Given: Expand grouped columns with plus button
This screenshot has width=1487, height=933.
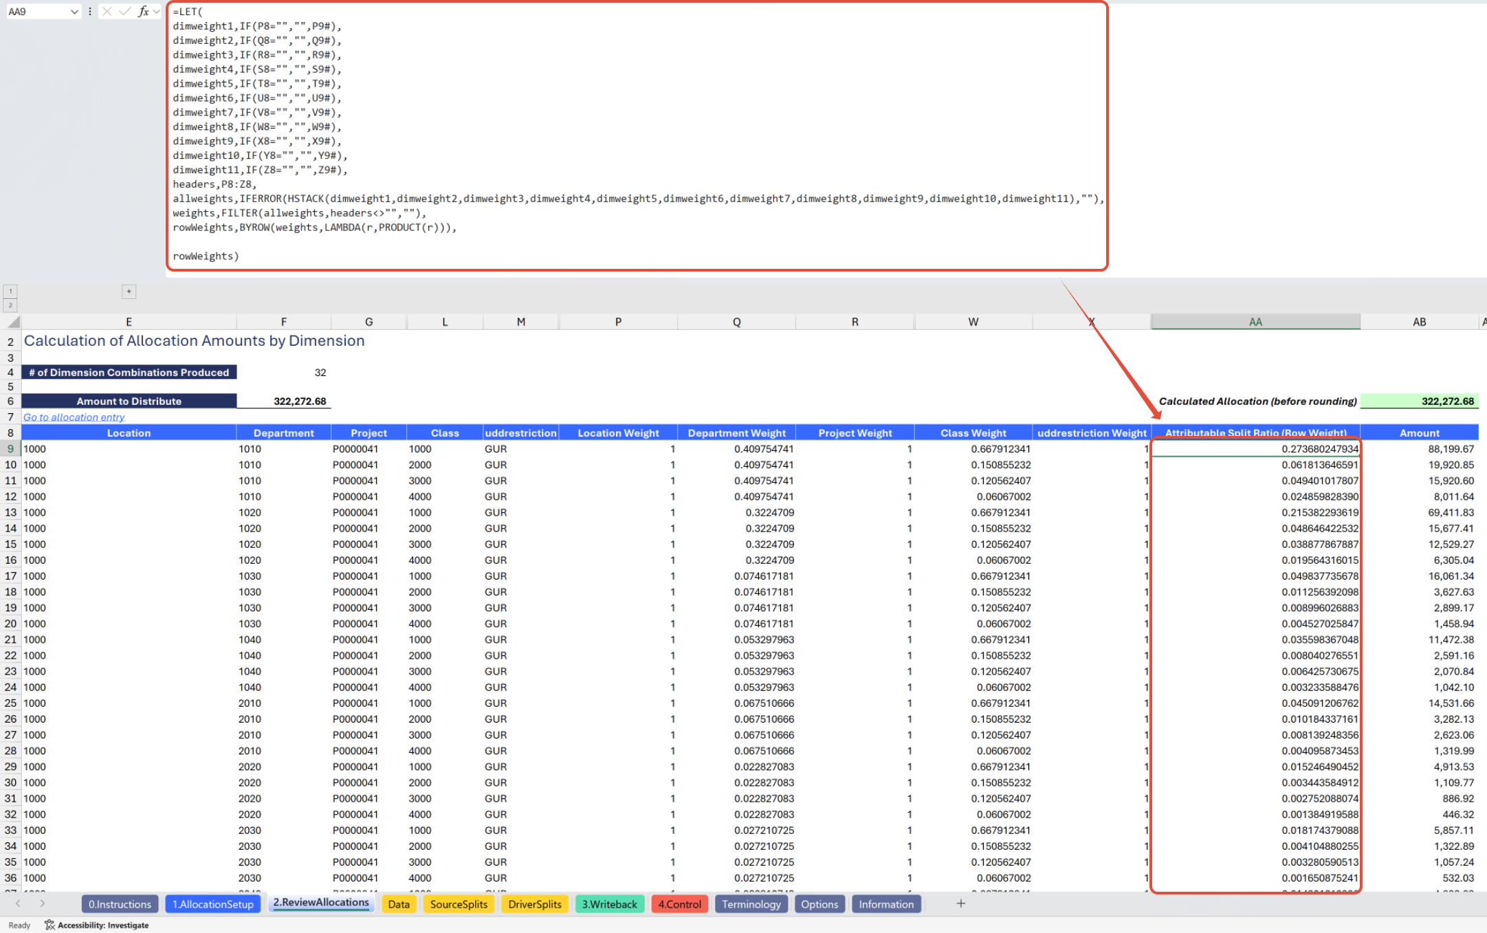Looking at the screenshot, I should tap(129, 292).
